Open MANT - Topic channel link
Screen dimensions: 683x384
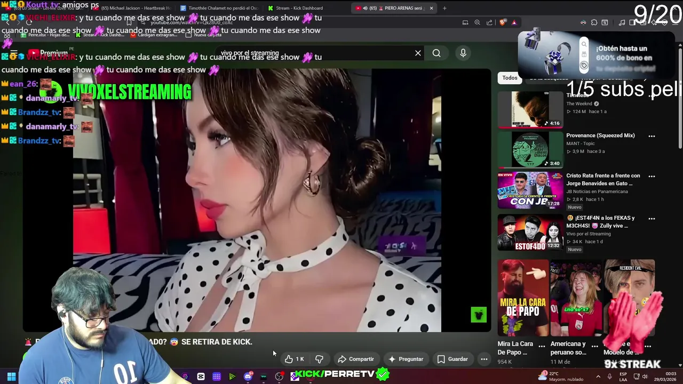(x=580, y=143)
